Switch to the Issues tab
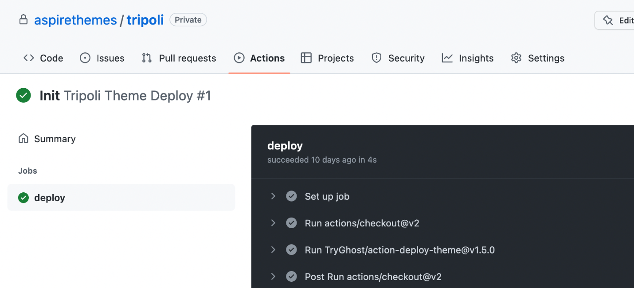This screenshot has width=634, height=288. pyautogui.click(x=102, y=58)
